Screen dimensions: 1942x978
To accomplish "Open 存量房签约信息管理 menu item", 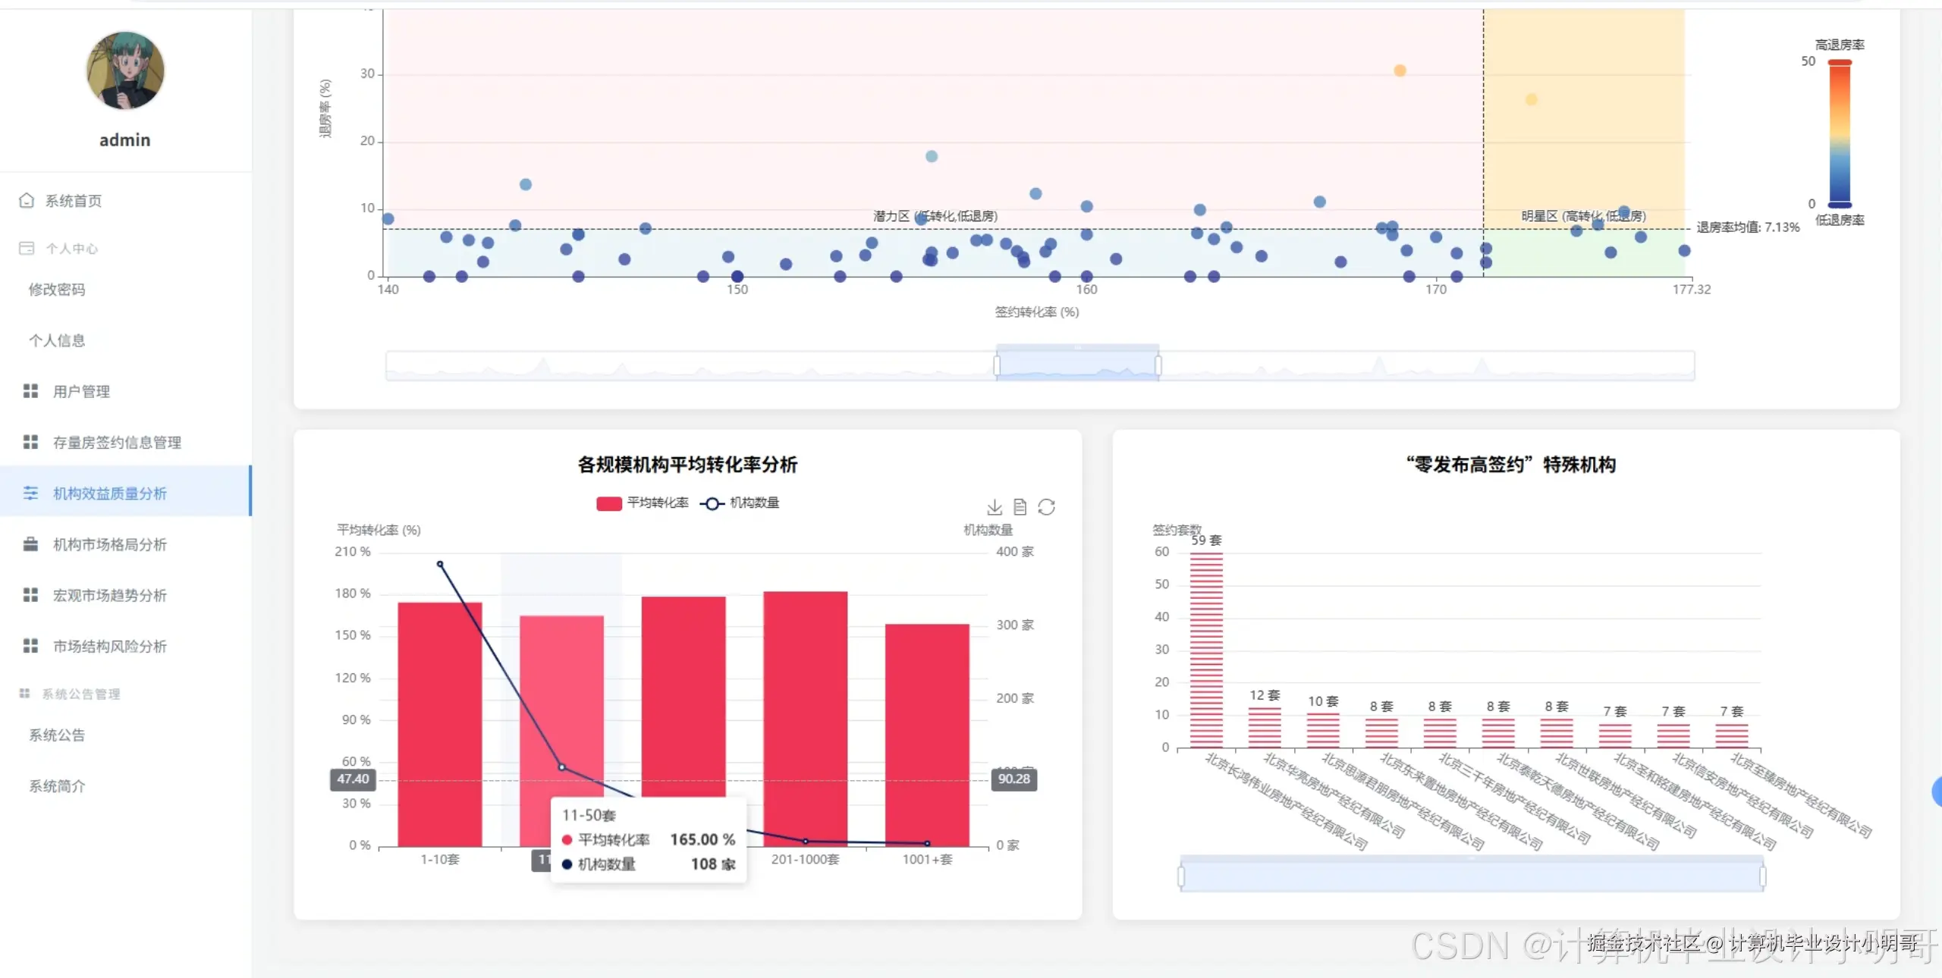I will (x=117, y=443).
